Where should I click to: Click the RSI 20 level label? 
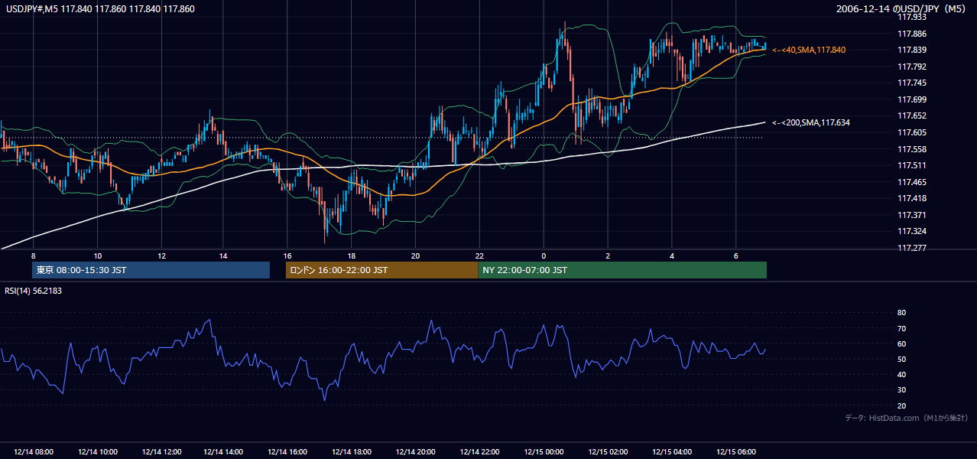click(901, 405)
